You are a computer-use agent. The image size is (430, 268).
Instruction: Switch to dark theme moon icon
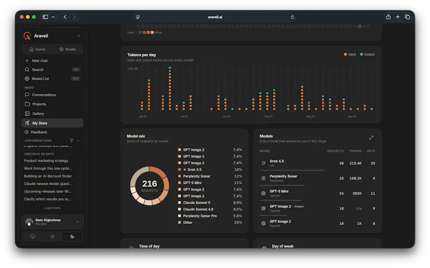pyautogui.click(x=72, y=236)
